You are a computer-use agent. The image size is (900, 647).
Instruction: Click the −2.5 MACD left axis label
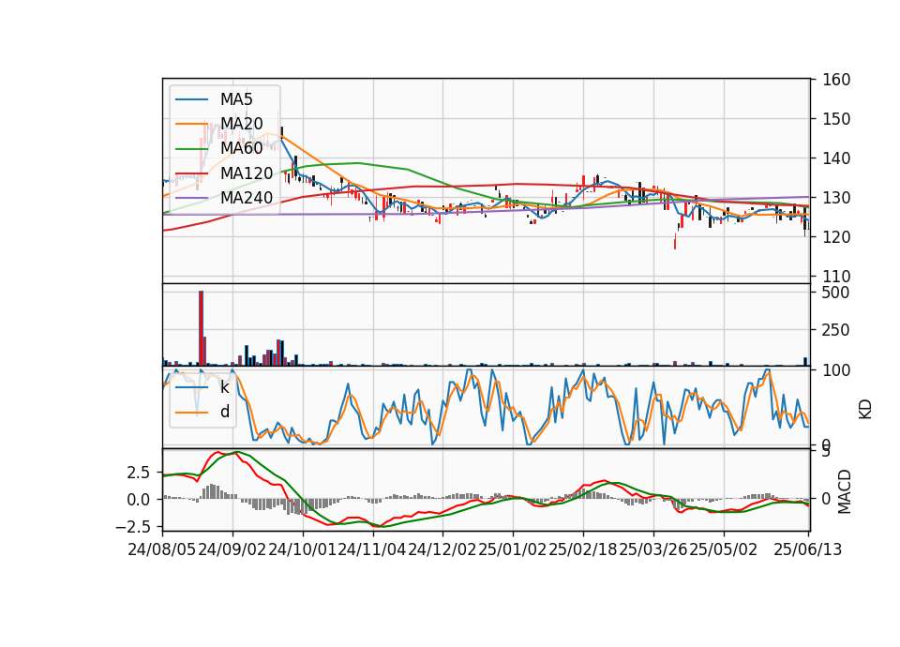tap(132, 526)
